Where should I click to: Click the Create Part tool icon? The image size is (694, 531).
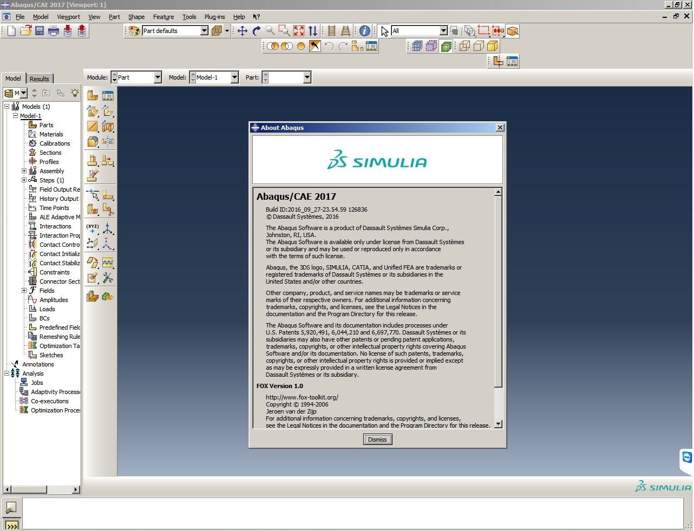93,96
